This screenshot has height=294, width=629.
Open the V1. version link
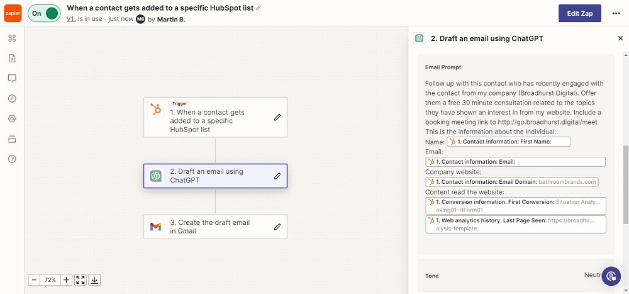[x=71, y=19]
